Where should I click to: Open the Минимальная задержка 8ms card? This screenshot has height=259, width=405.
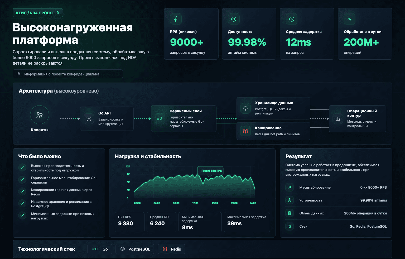click(200, 222)
